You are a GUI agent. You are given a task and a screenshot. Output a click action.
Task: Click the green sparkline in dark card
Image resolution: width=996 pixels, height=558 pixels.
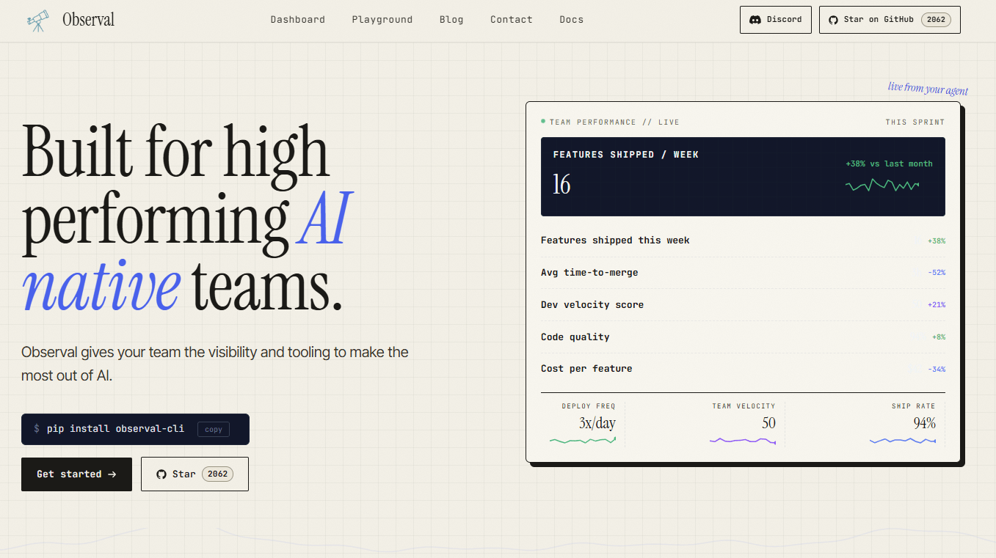click(x=882, y=186)
